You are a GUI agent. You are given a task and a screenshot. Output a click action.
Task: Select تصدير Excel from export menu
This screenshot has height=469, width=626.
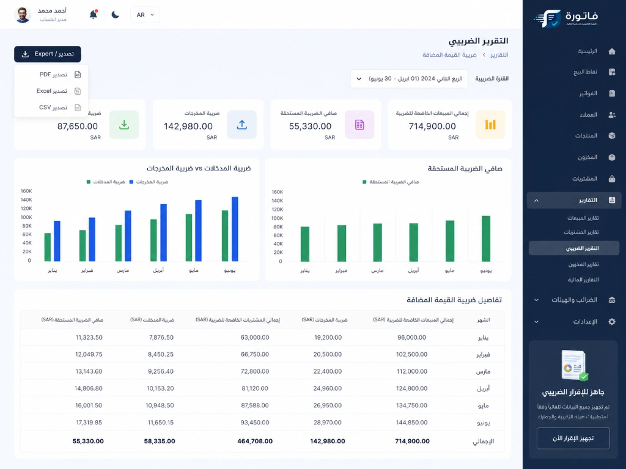[x=51, y=91]
